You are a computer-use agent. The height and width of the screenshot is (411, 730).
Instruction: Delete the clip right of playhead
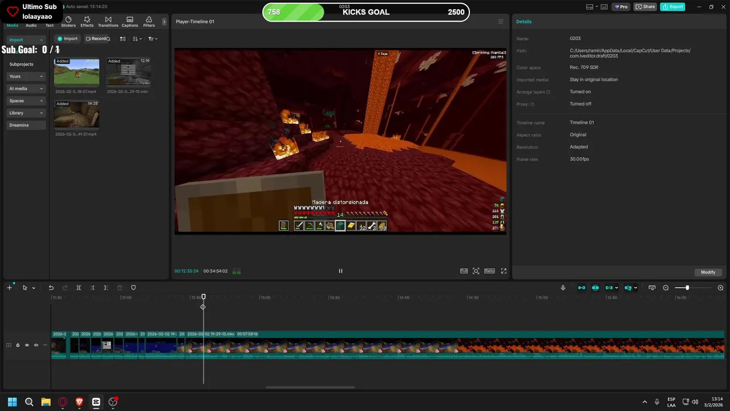tap(106, 288)
